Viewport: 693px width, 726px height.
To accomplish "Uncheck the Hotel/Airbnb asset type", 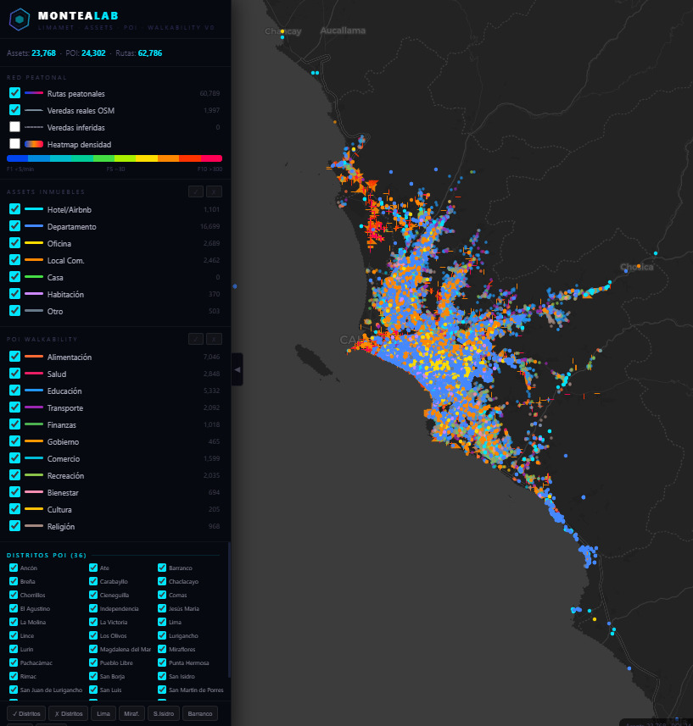I will pyautogui.click(x=14, y=209).
